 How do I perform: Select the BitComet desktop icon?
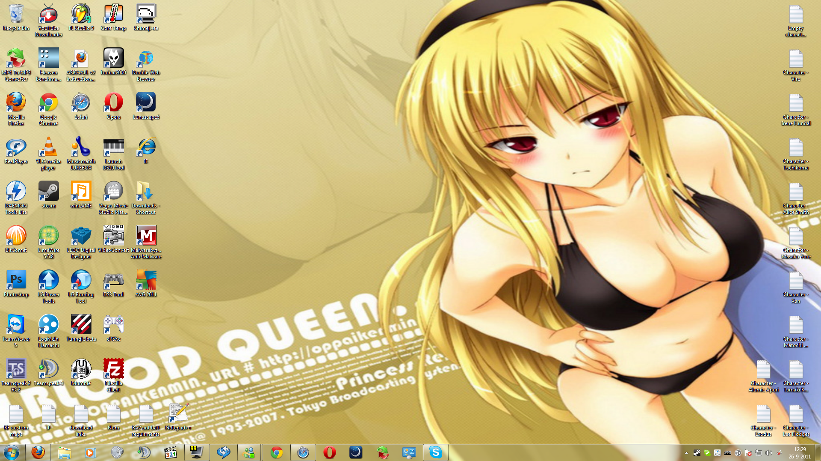(x=16, y=239)
